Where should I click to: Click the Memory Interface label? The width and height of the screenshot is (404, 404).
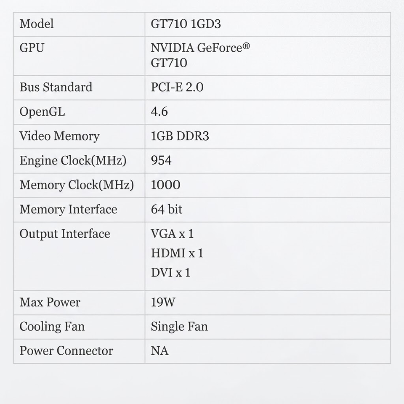[68, 209]
